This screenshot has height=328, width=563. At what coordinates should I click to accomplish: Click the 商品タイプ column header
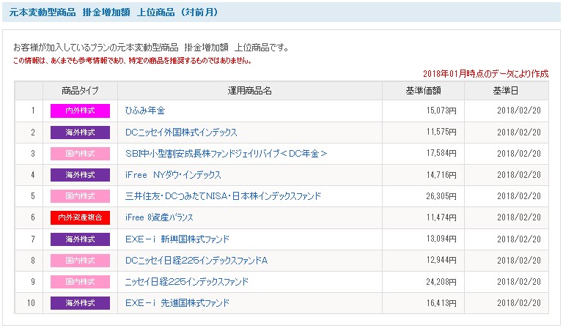(x=80, y=91)
